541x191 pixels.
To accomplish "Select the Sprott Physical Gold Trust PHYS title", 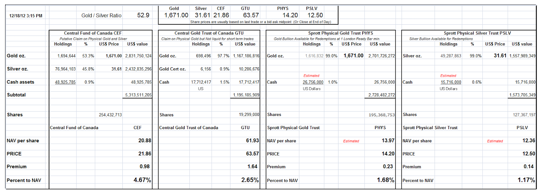I will (x=340, y=33).
